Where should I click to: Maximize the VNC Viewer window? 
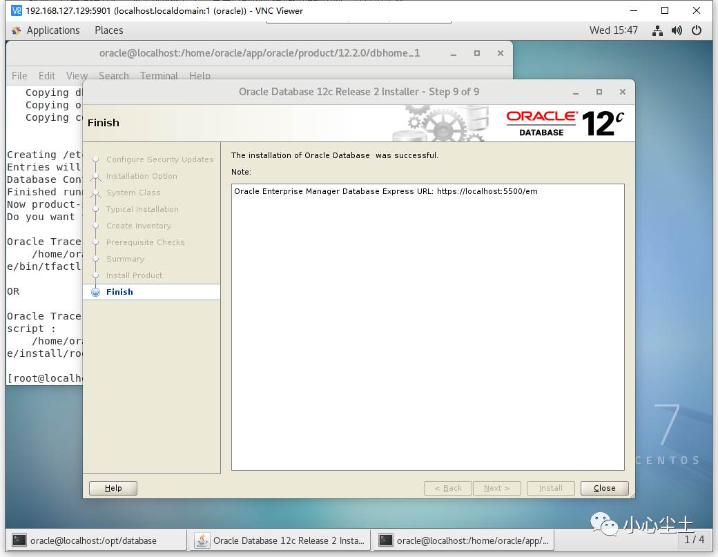click(x=665, y=10)
